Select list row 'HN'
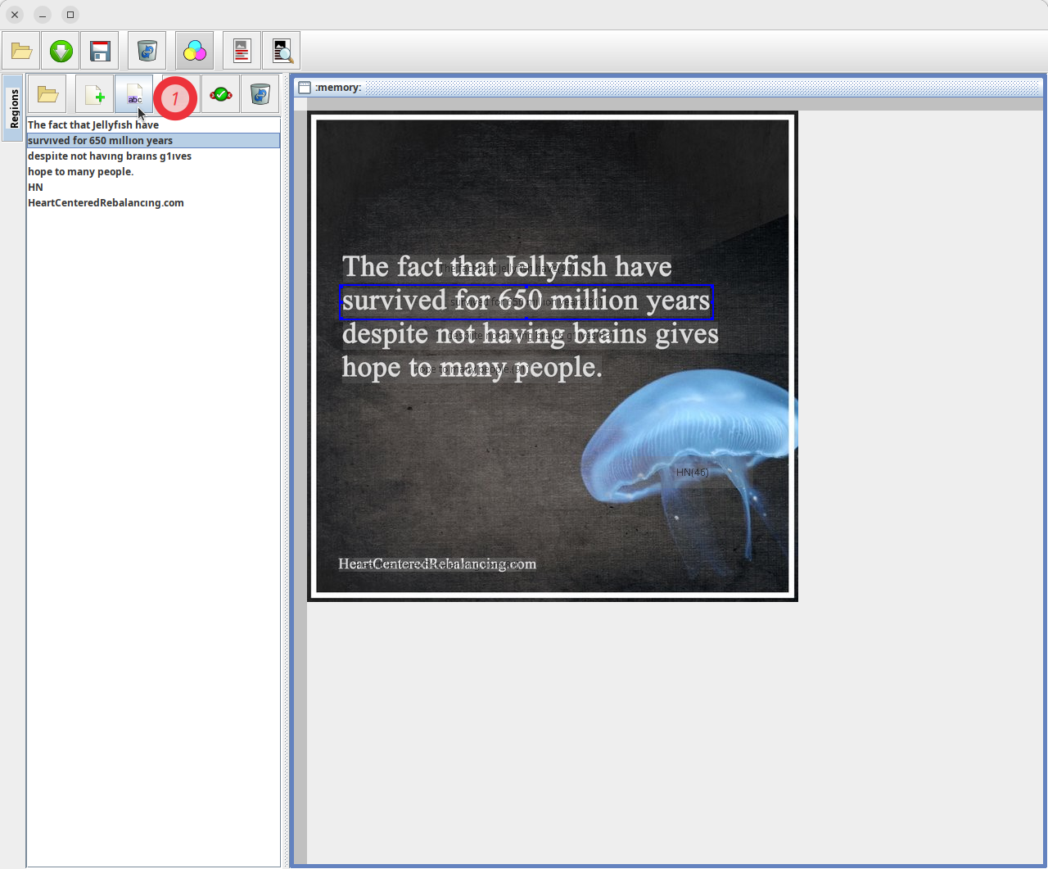Viewport: 1048px width, 869px height. (153, 188)
